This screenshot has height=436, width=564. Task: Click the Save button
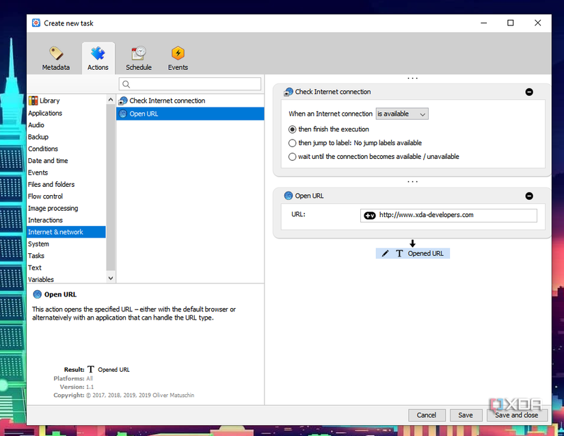pos(466,415)
